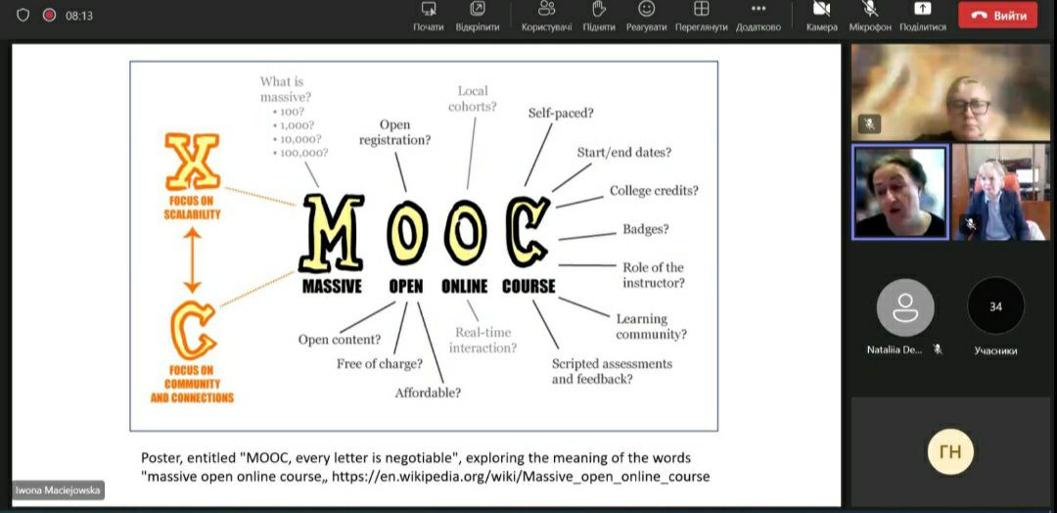Click 'What is massive?' text
The image size is (1057, 513).
point(286,89)
